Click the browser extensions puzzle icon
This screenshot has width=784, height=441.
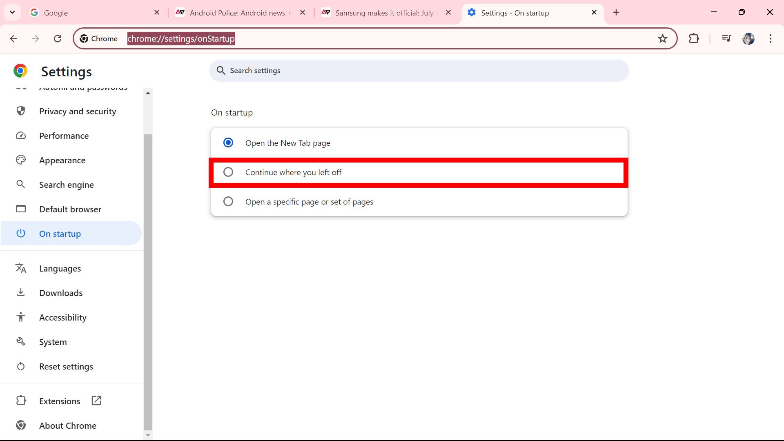point(694,38)
